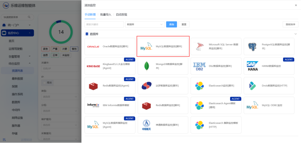Choose the Microsoft SQL Server logo
This screenshot has height=143, width=301.
(199, 46)
